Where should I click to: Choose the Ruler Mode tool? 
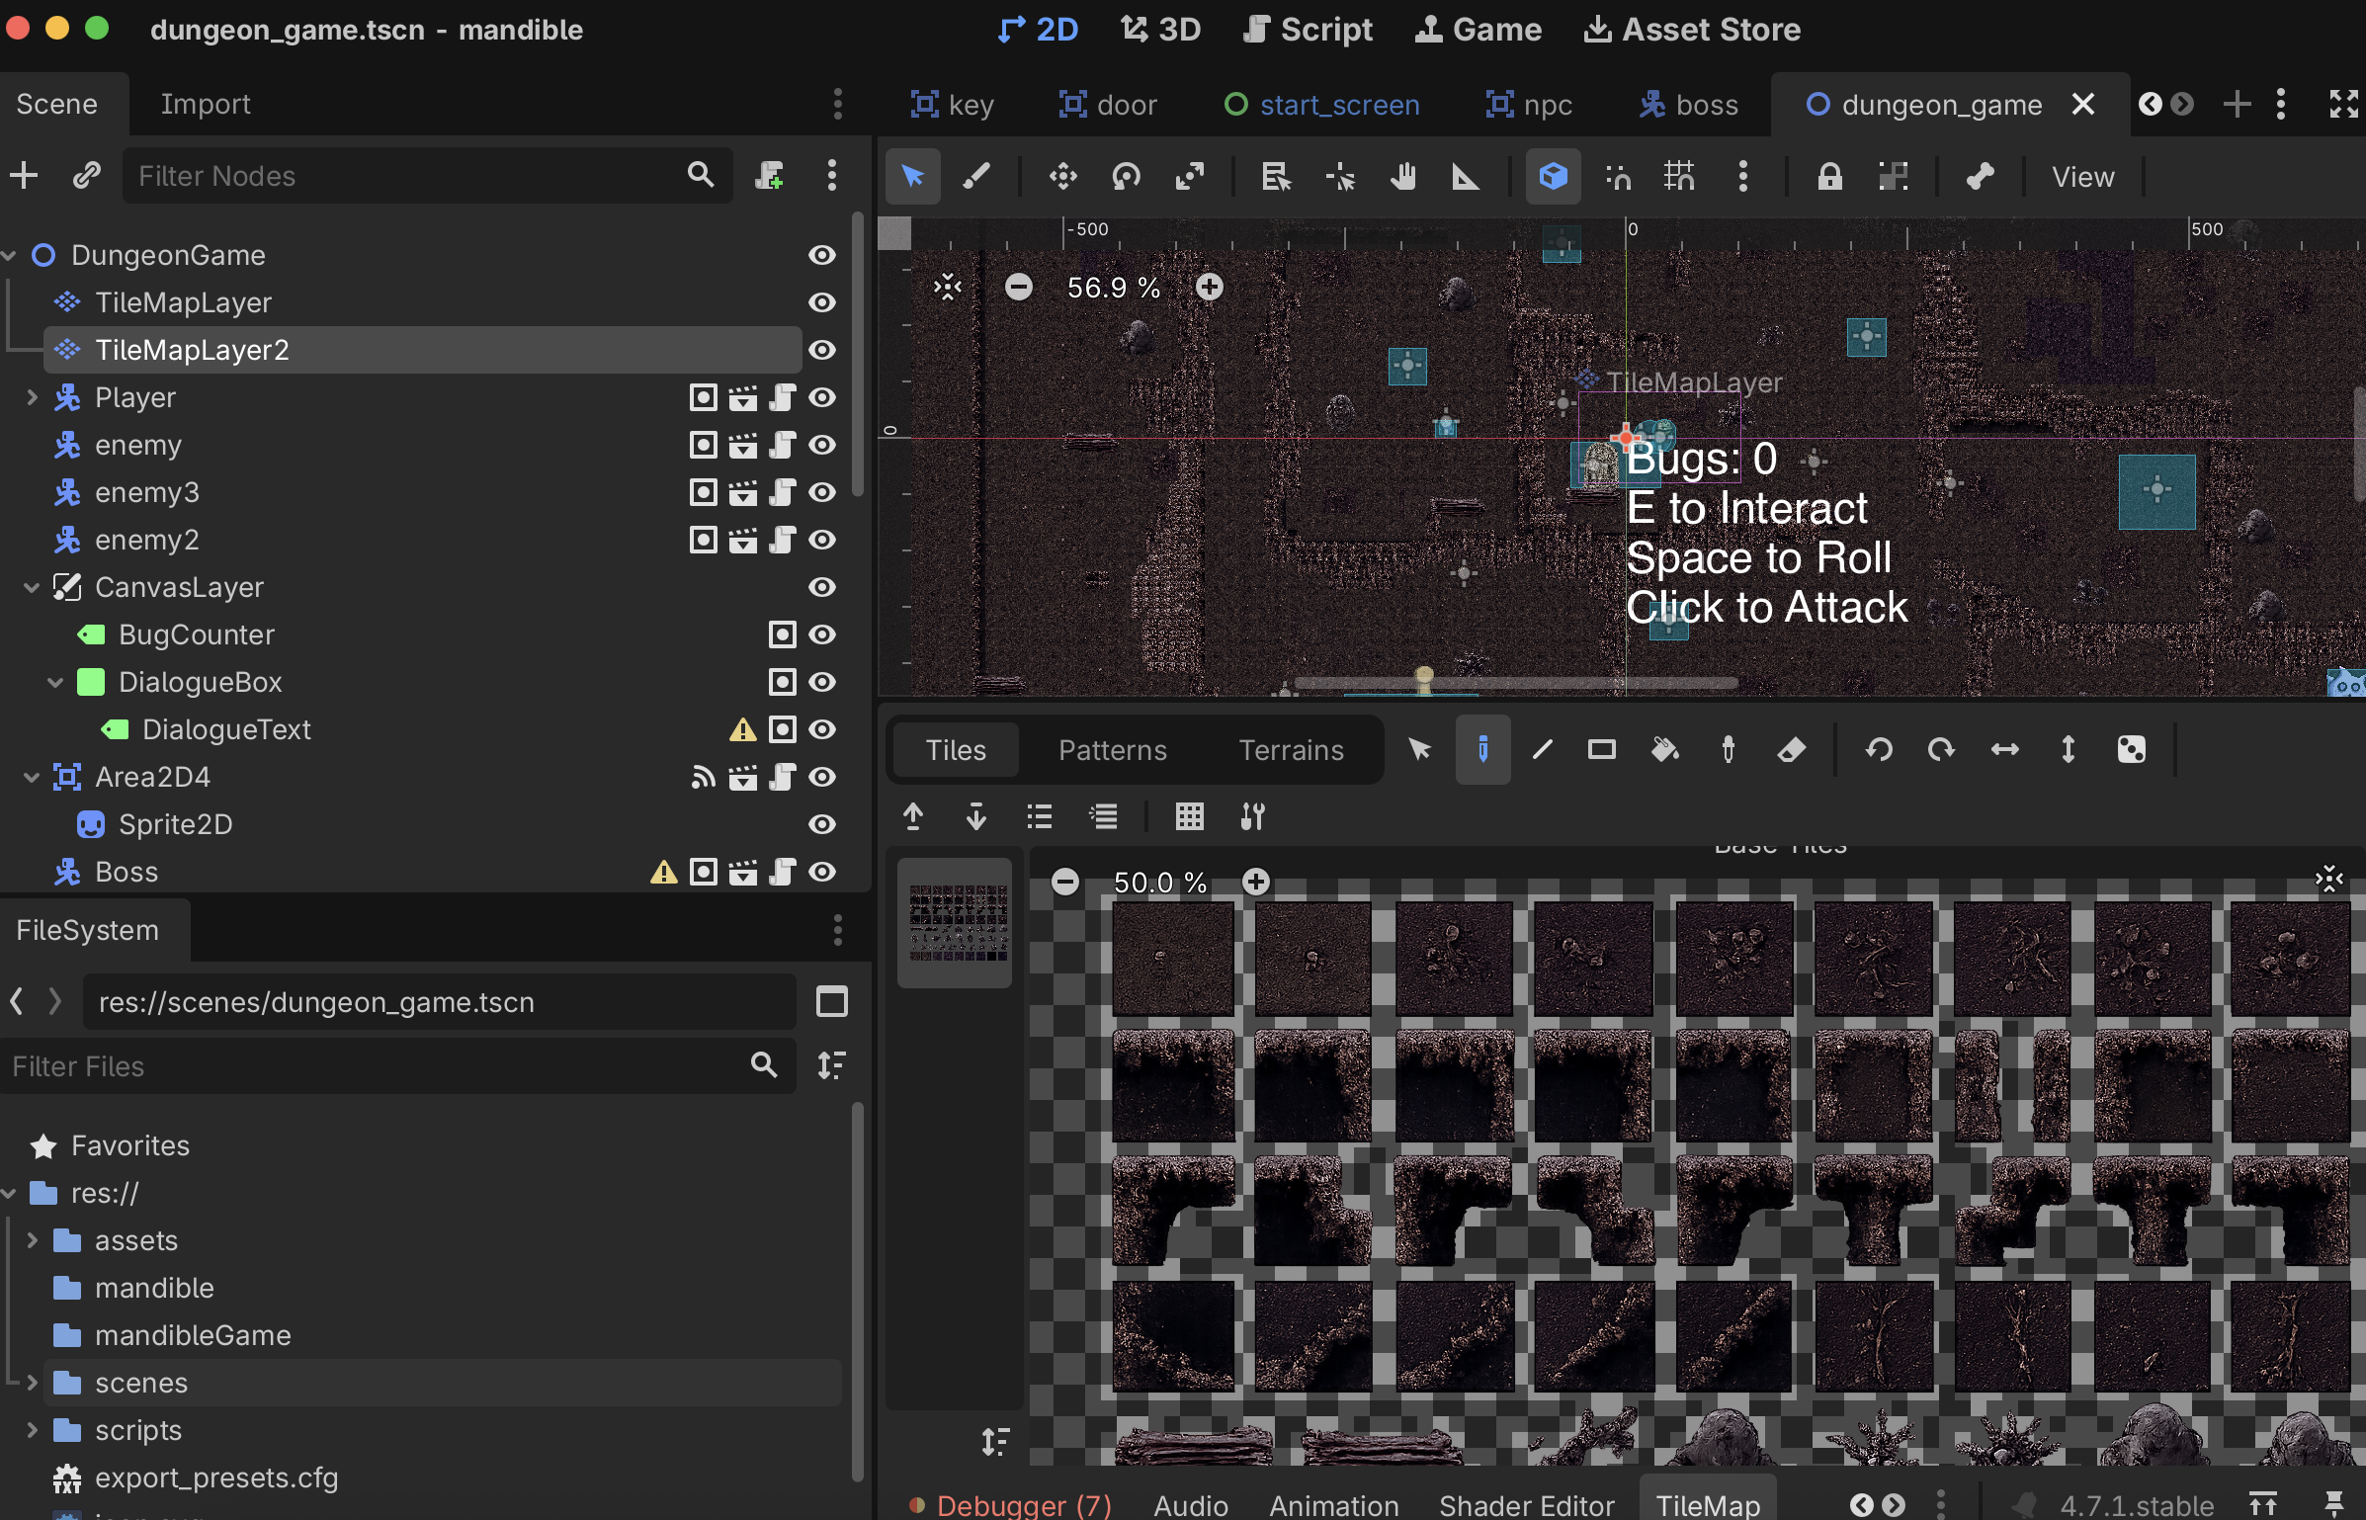tap(1466, 177)
